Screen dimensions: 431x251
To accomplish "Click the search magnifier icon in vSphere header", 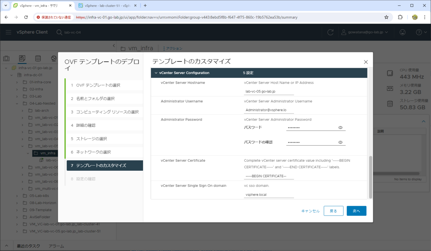I will tap(59, 32).
